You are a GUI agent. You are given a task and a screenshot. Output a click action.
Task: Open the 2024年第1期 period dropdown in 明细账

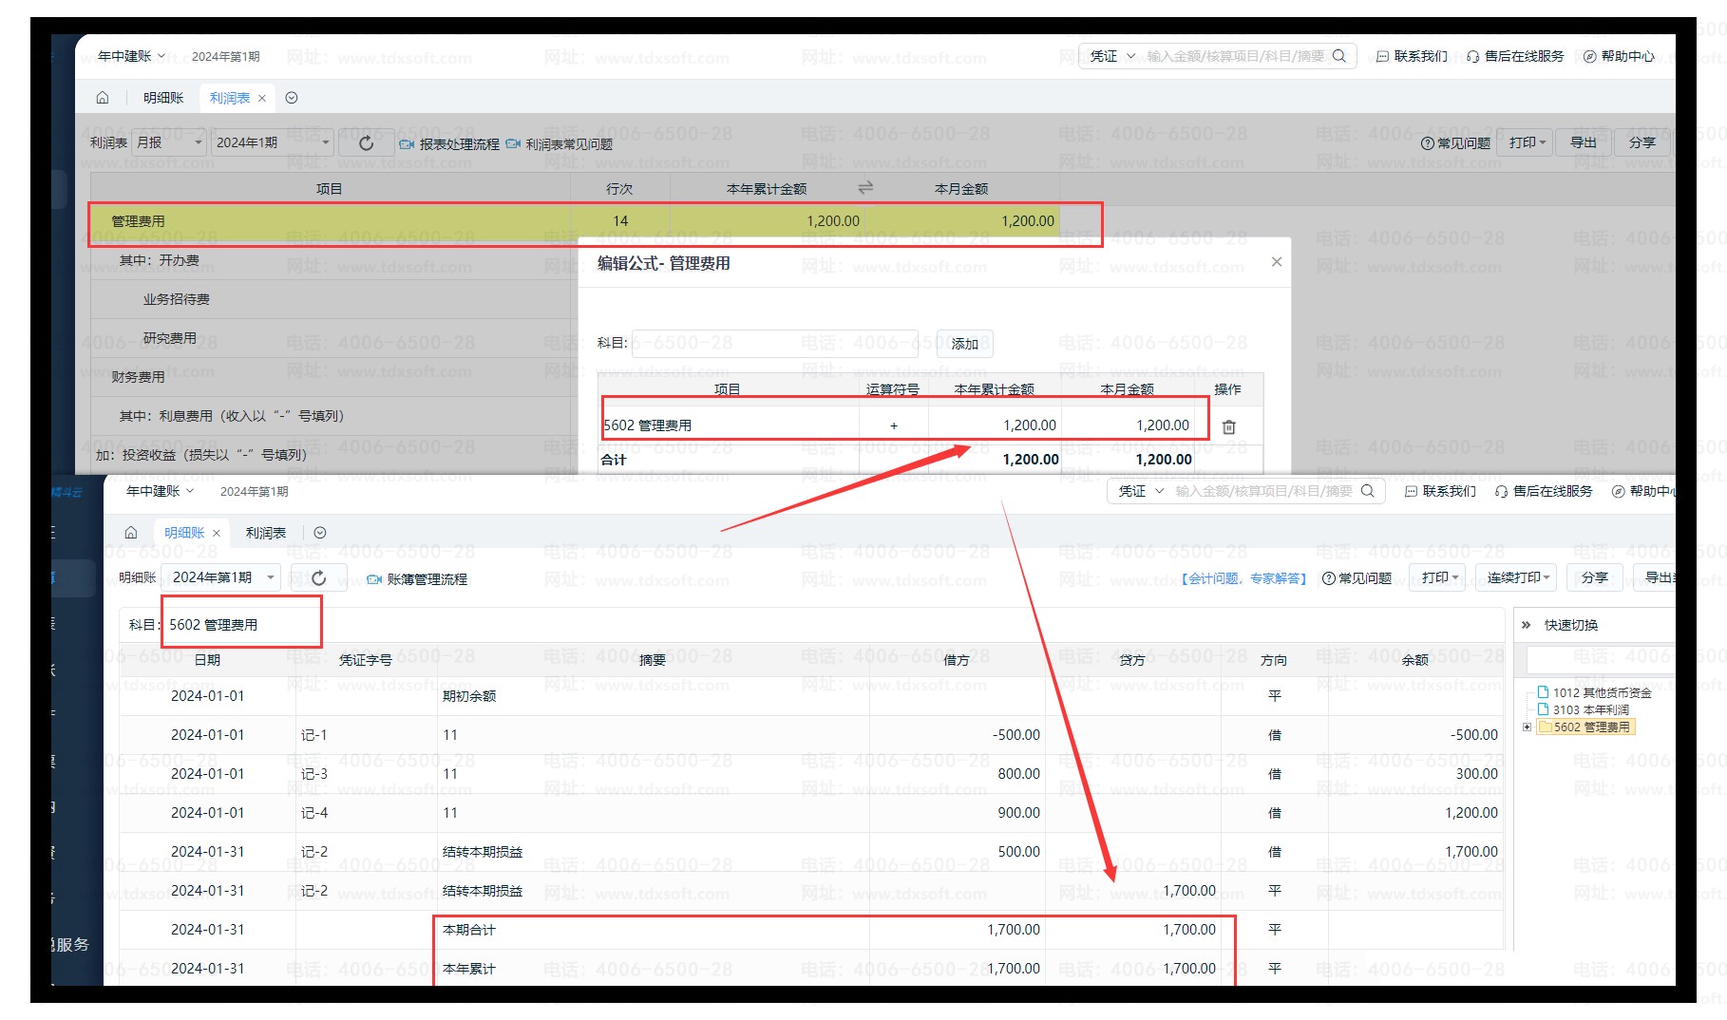pyautogui.click(x=222, y=577)
